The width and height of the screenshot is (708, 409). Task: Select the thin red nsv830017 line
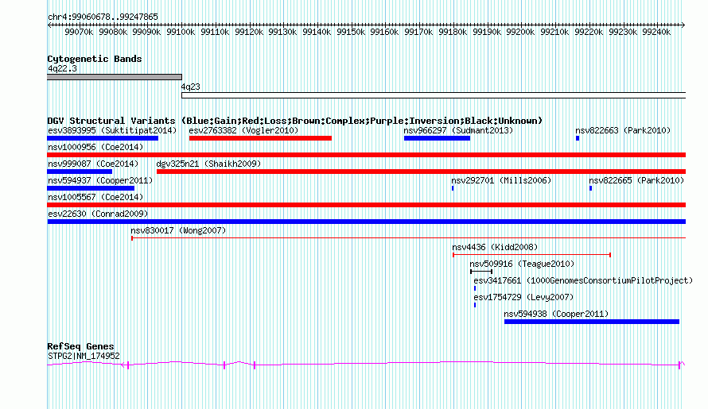(409, 238)
